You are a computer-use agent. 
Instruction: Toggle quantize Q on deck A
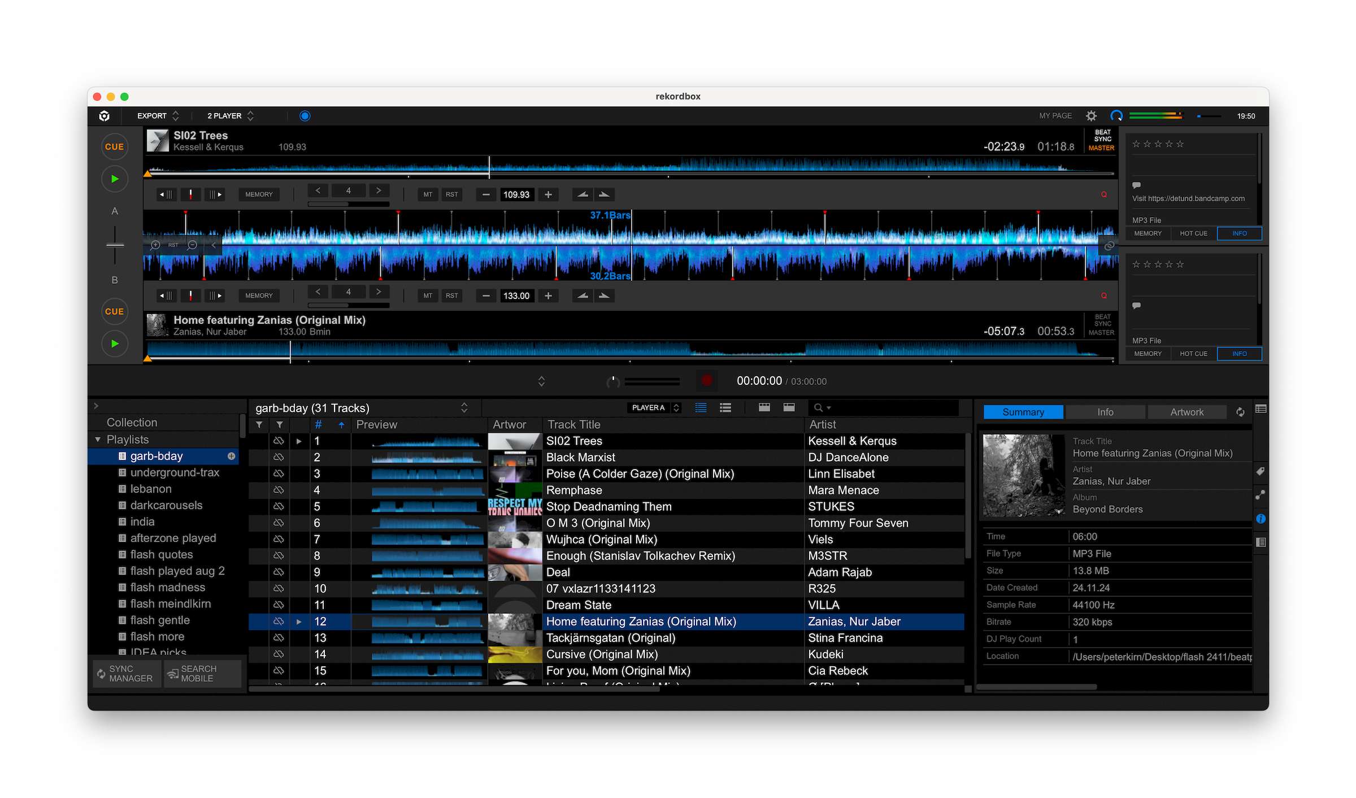pos(1104,194)
